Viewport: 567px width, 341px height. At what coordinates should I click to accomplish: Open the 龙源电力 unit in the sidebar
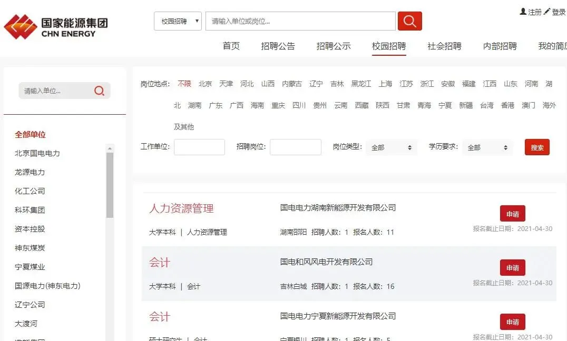point(30,172)
